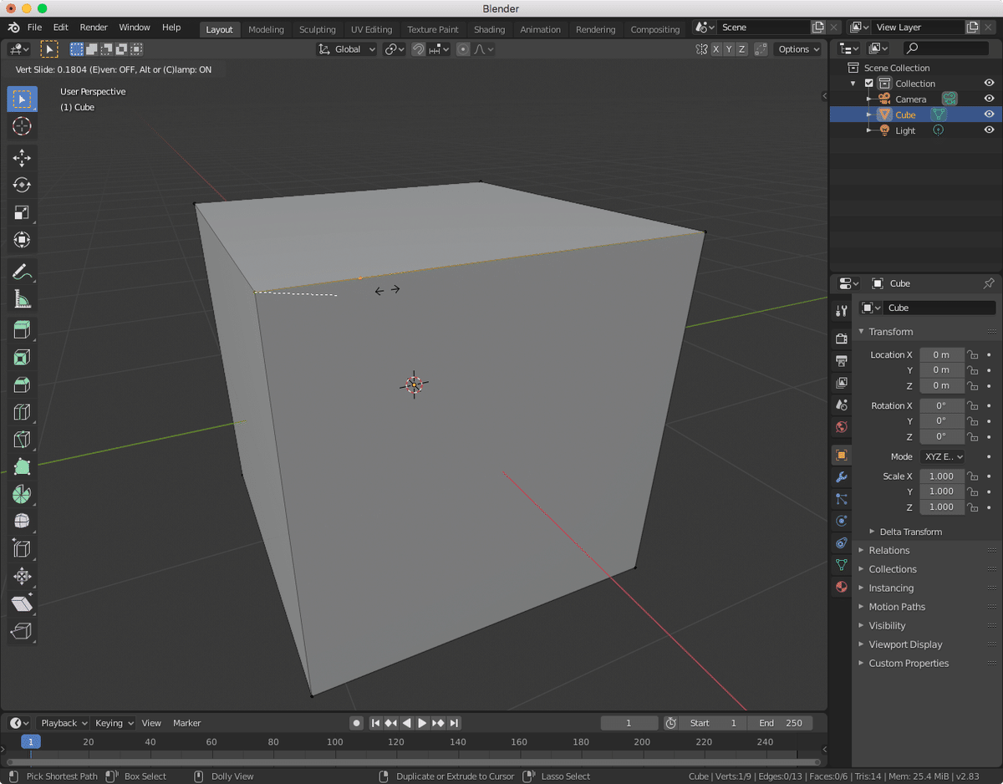Screen dimensions: 1003x784
Task: Expand the Camera row in outliner
Action: click(869, 99)
